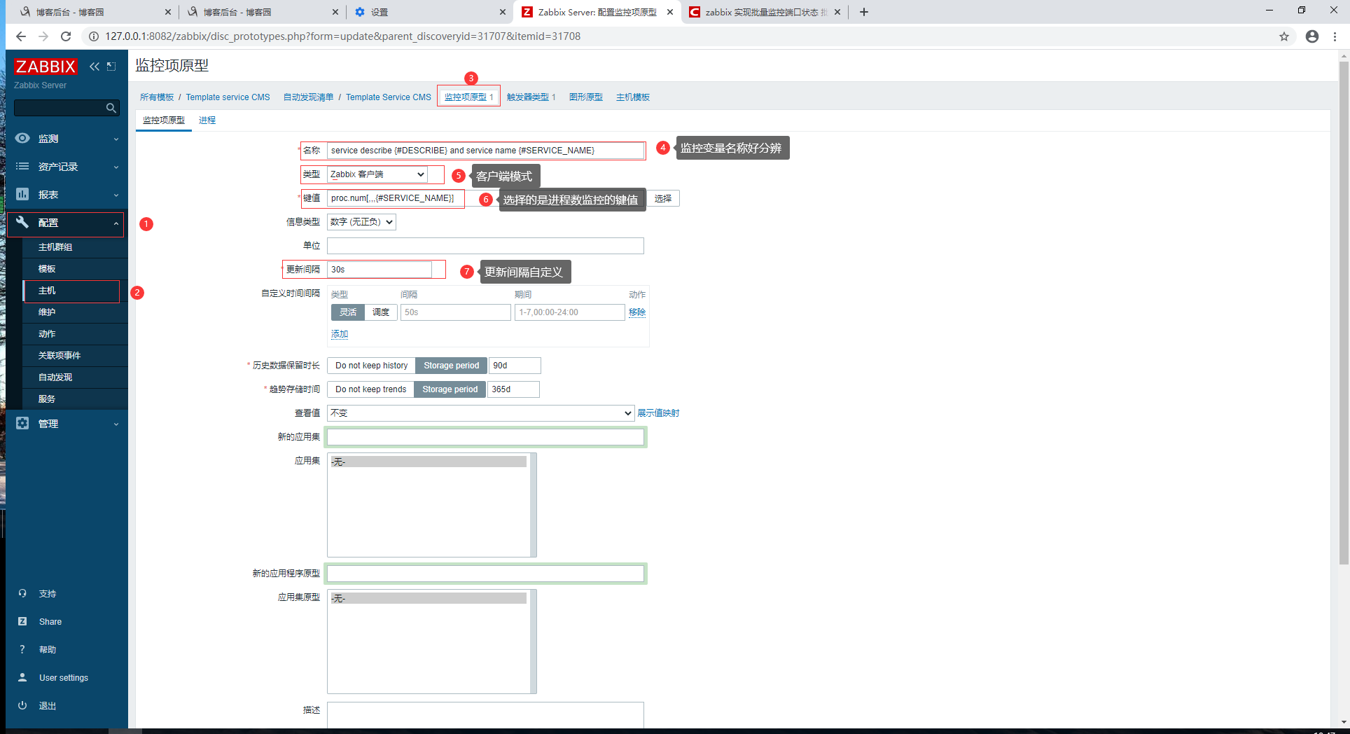Click the 移除 interval link
The width and height of the screenshot is (1350, 734).
click(637, 312)
